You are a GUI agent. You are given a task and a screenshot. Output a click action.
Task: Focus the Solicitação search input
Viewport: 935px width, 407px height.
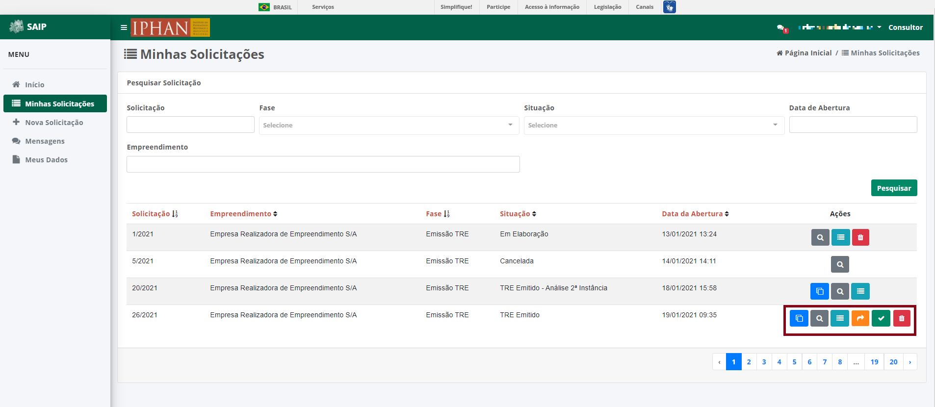190,125
